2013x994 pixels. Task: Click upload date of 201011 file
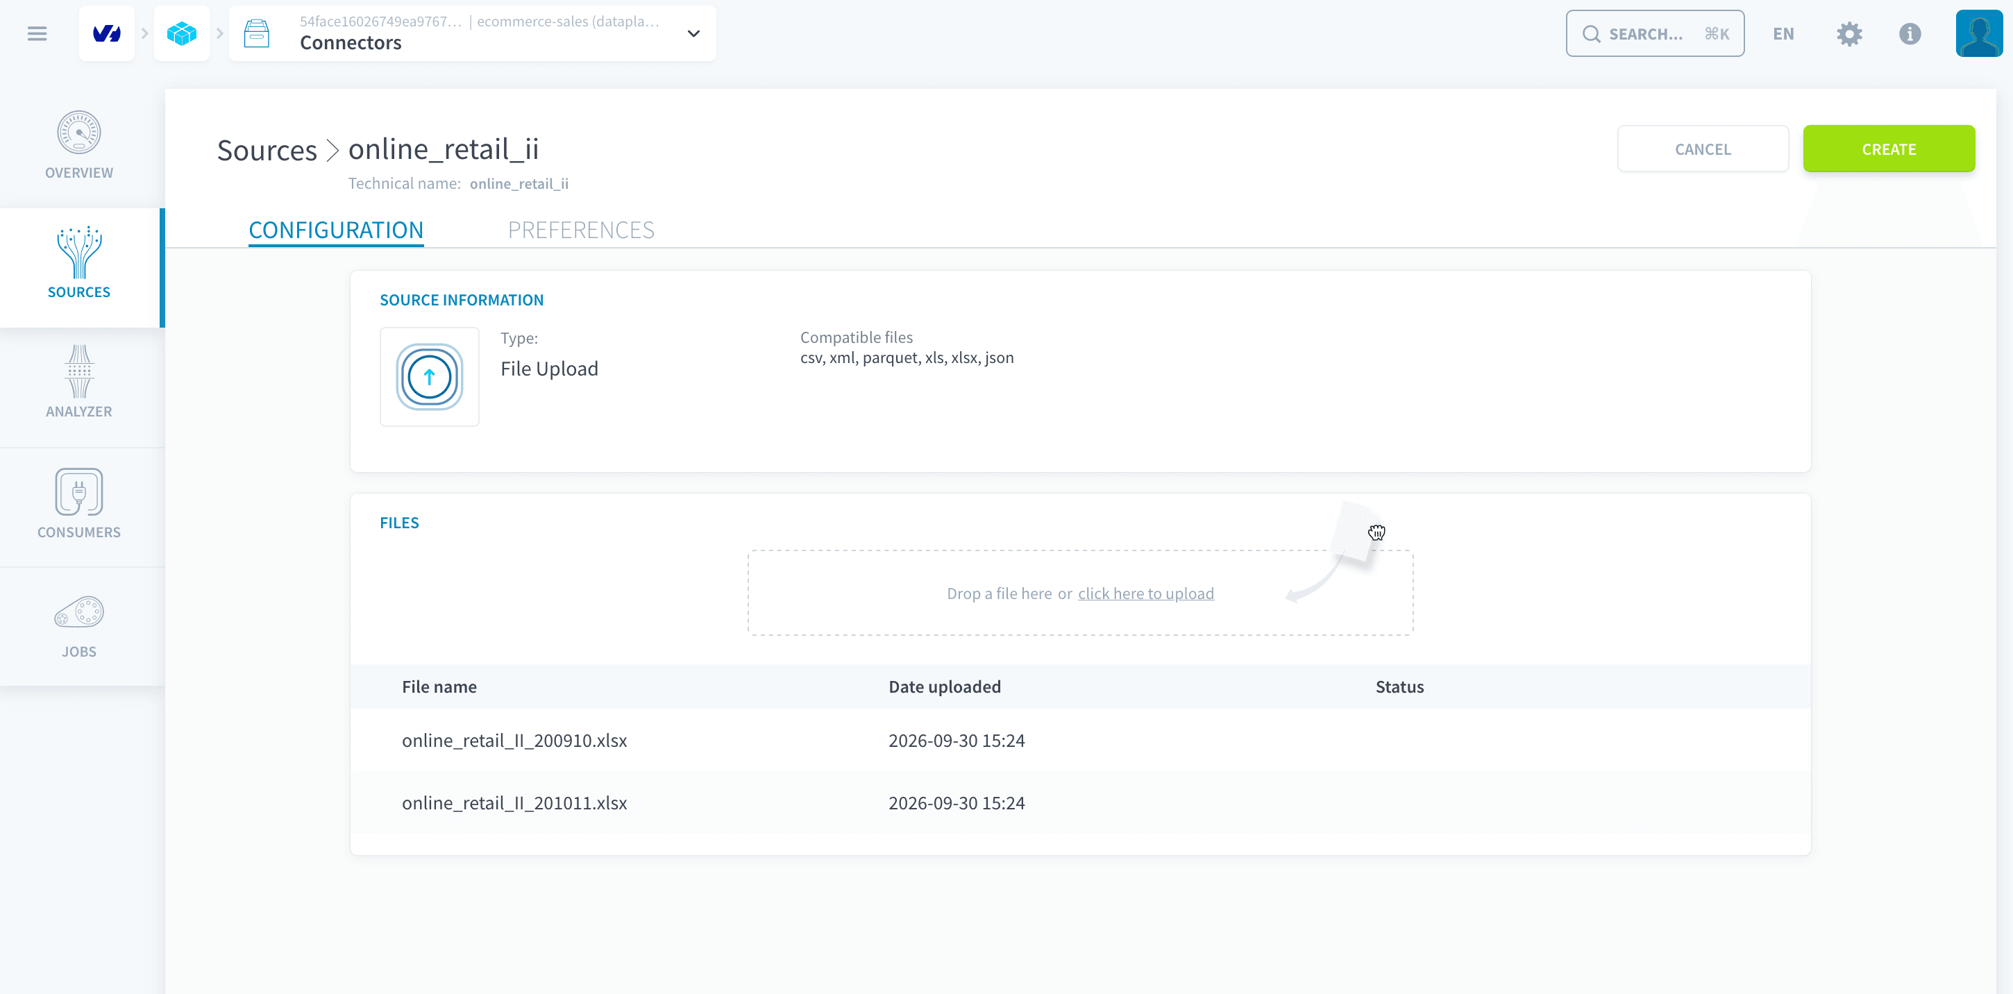coord(956,802)
